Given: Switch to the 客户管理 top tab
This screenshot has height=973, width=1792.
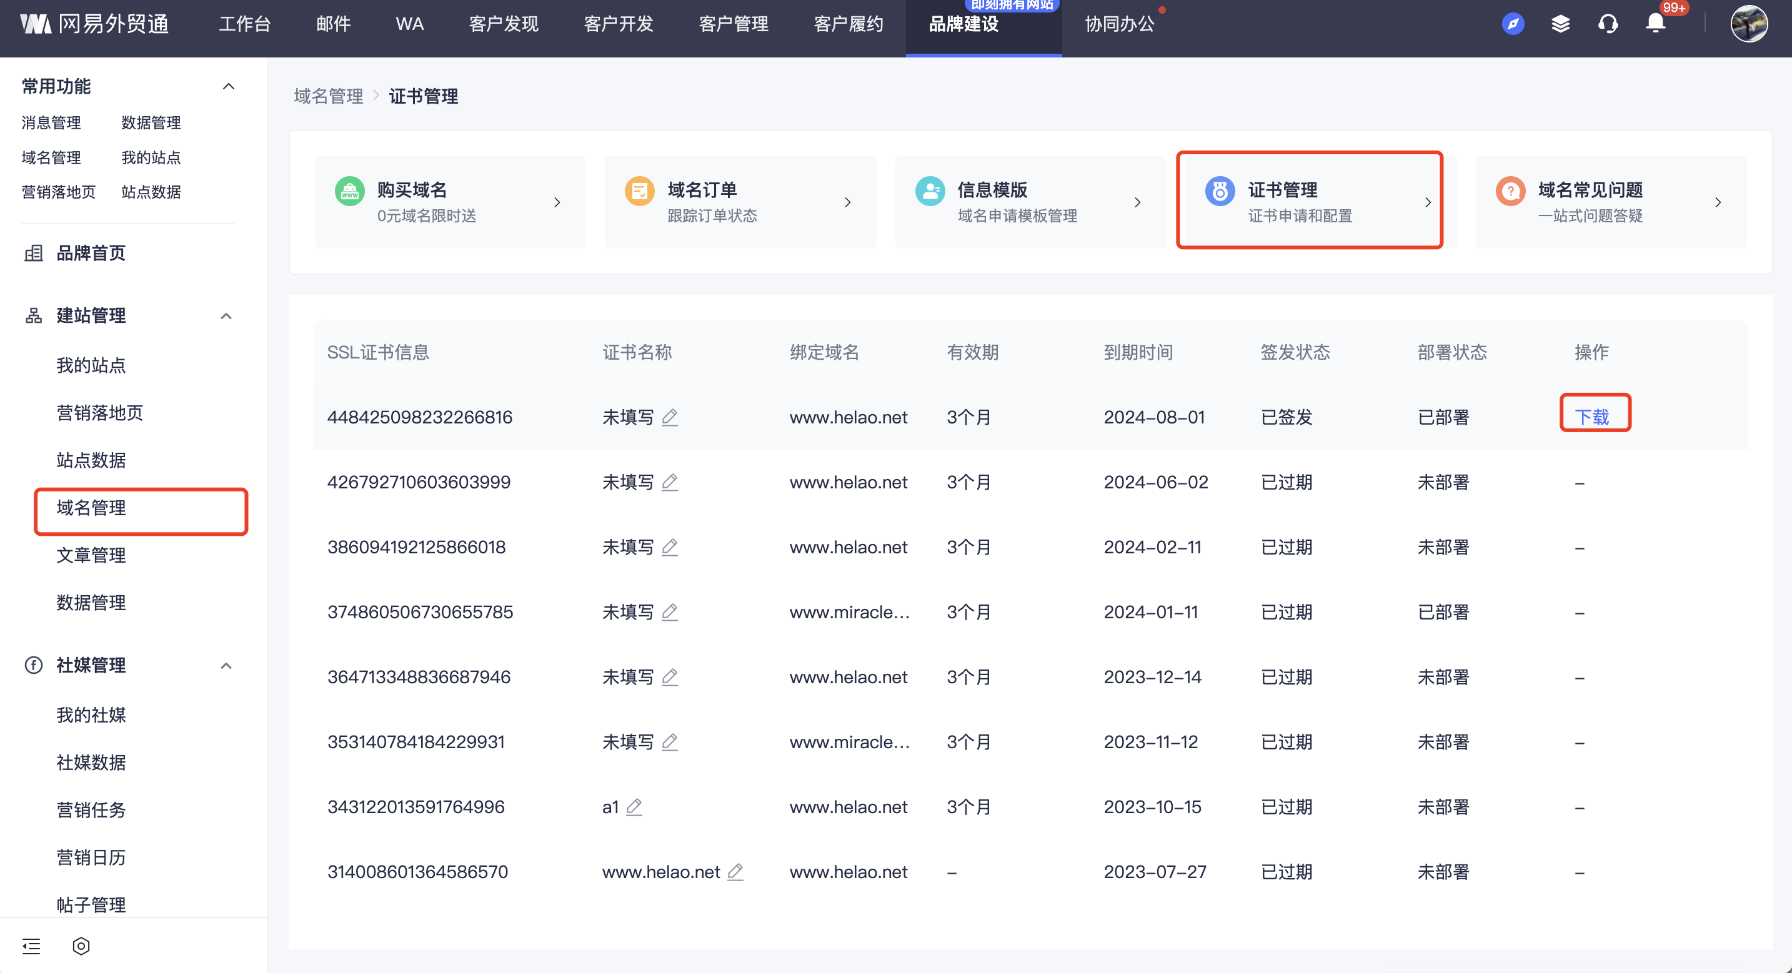Looking at the screenshot, I should click(x=733, y=24).
